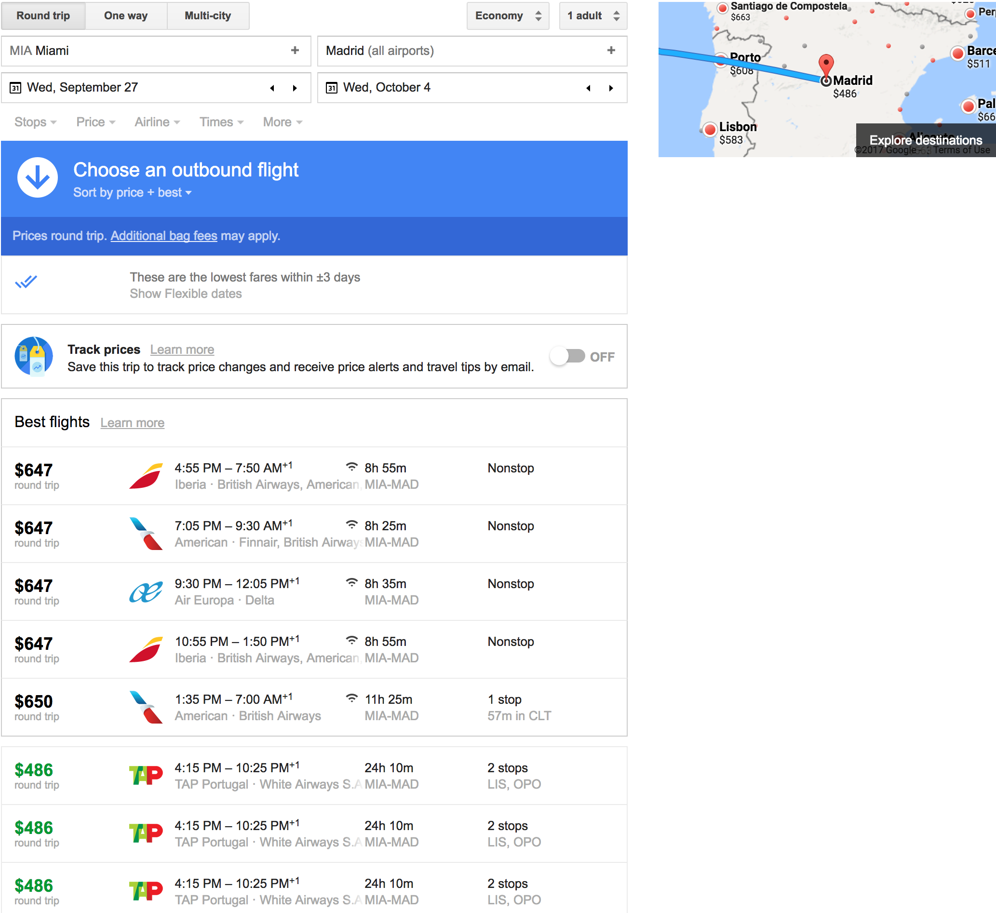Go to the next return day
This screenshot has height=913, width=996.
[611, 88]
